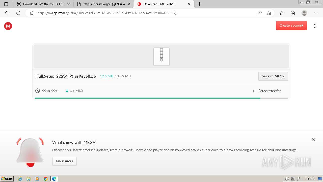The width and height of the screenshot is (323, 182).
Task: Close the dpaste.org tab
Action: pos(129,4)
